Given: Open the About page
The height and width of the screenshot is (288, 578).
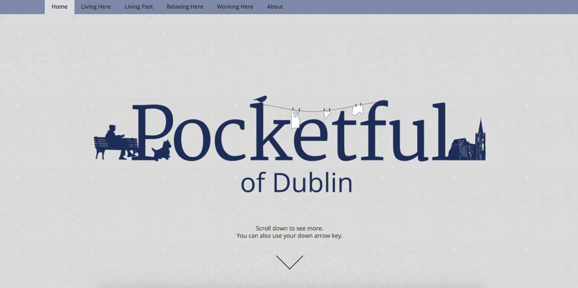Looking at the screenshot, I should click(275, 7).
